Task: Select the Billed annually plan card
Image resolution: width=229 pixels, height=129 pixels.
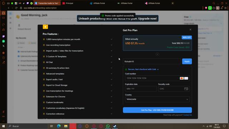Action: pyautogui.click(x=157, y=43)
